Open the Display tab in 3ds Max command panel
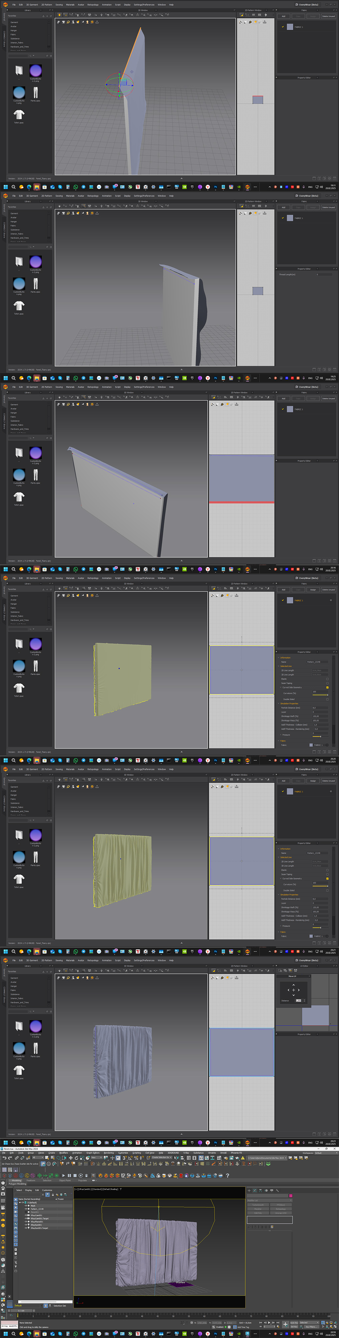Screen dimensions: 339x1338 (x=272, y=1190)
